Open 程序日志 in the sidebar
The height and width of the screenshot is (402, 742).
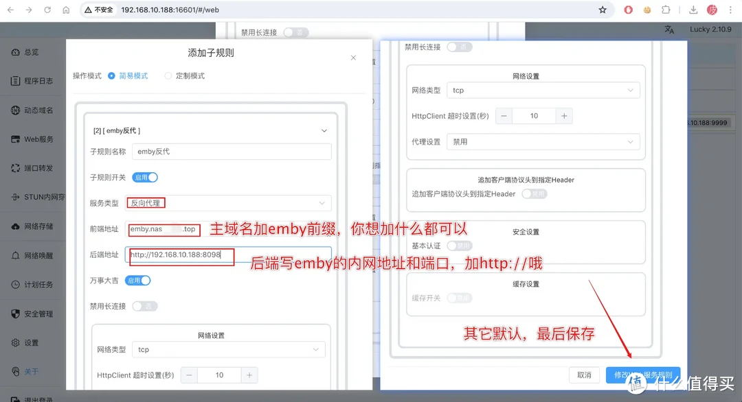32,81
